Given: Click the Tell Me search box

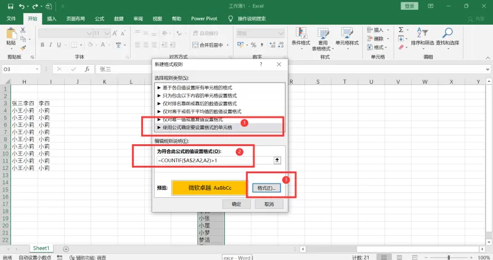Looking at the screenshot, I should click(x=251, y=18).
